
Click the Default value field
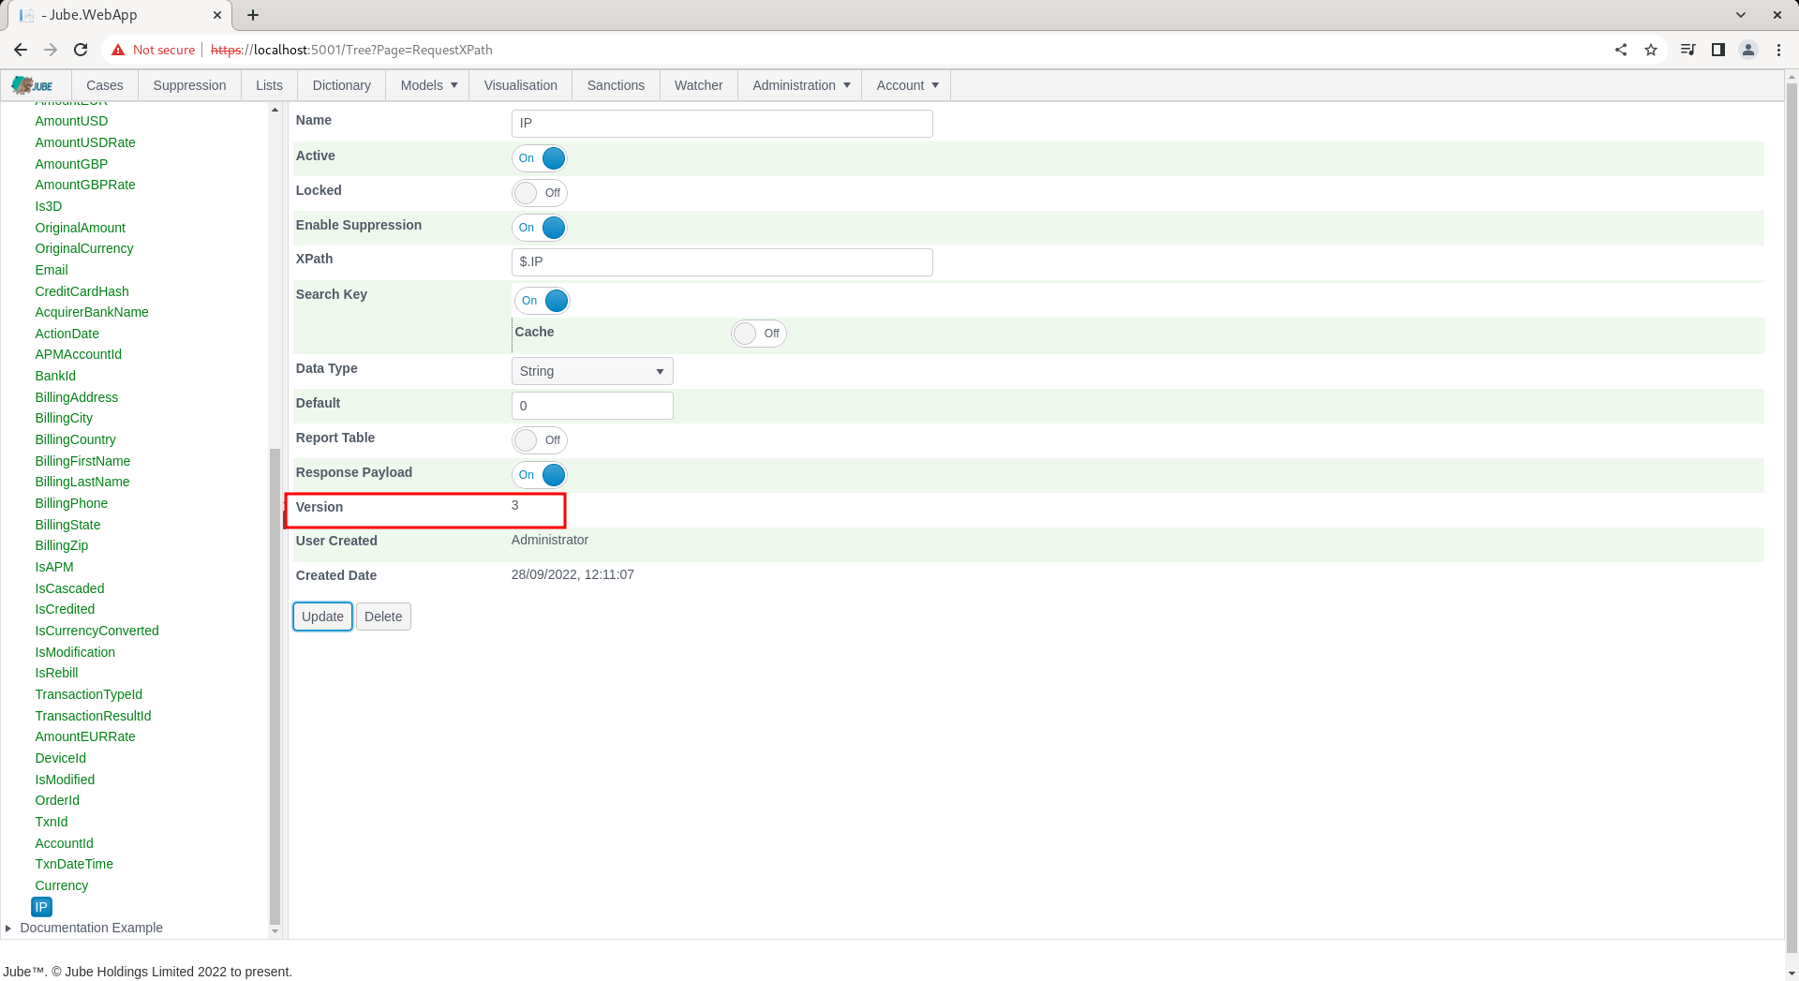(592, 406)
